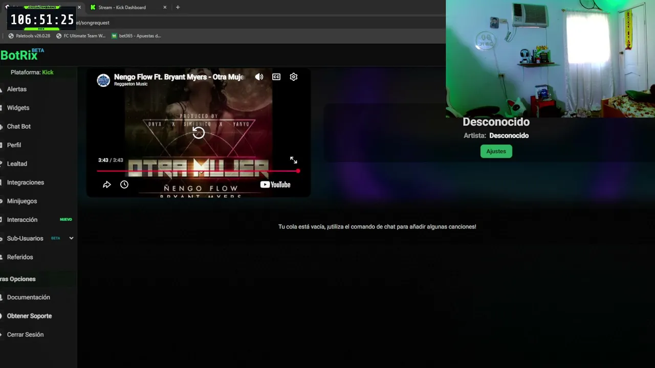The width and height of the screenshot is (655, 368).
Task: Open the video on YouTube via the logo
Action: (275, 185)
